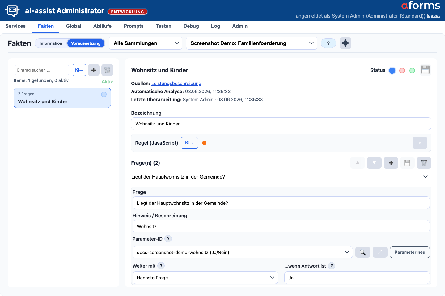
Task: Focus the answer field containing Ja
Action: [357, 277]
